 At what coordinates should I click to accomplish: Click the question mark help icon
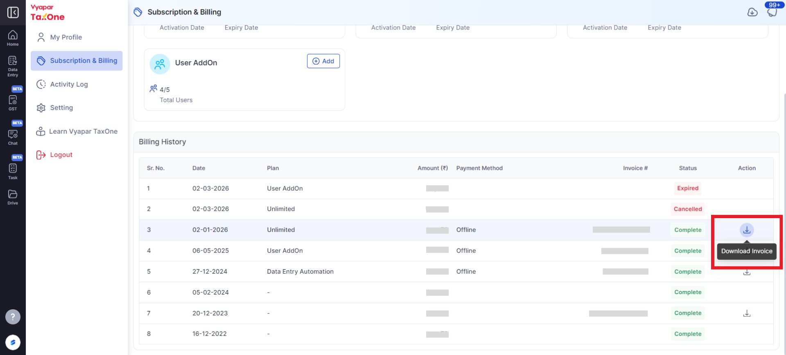click(x=13, y=317)
